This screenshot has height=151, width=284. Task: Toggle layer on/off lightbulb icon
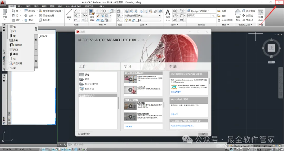(126, 20)
